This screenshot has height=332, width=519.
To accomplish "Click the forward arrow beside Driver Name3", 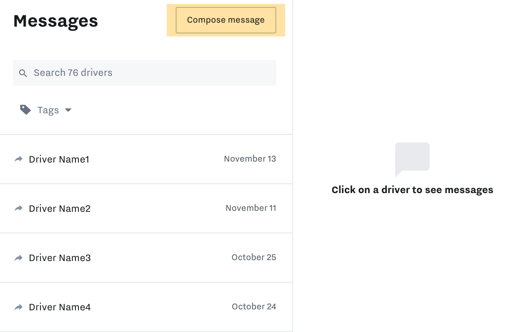I will coord(18,258).
